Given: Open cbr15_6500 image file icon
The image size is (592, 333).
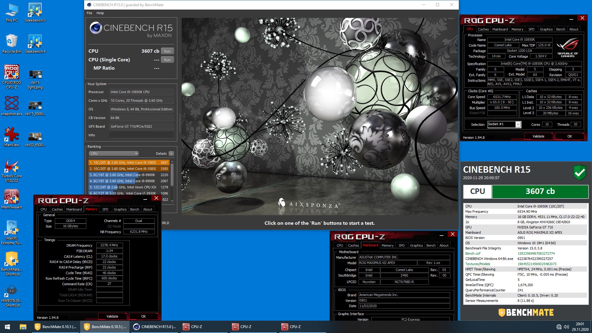Looking at the screenshot, I should pos(35,108).
